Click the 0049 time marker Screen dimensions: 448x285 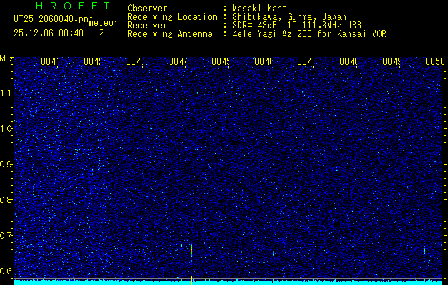tap(392, 61)
